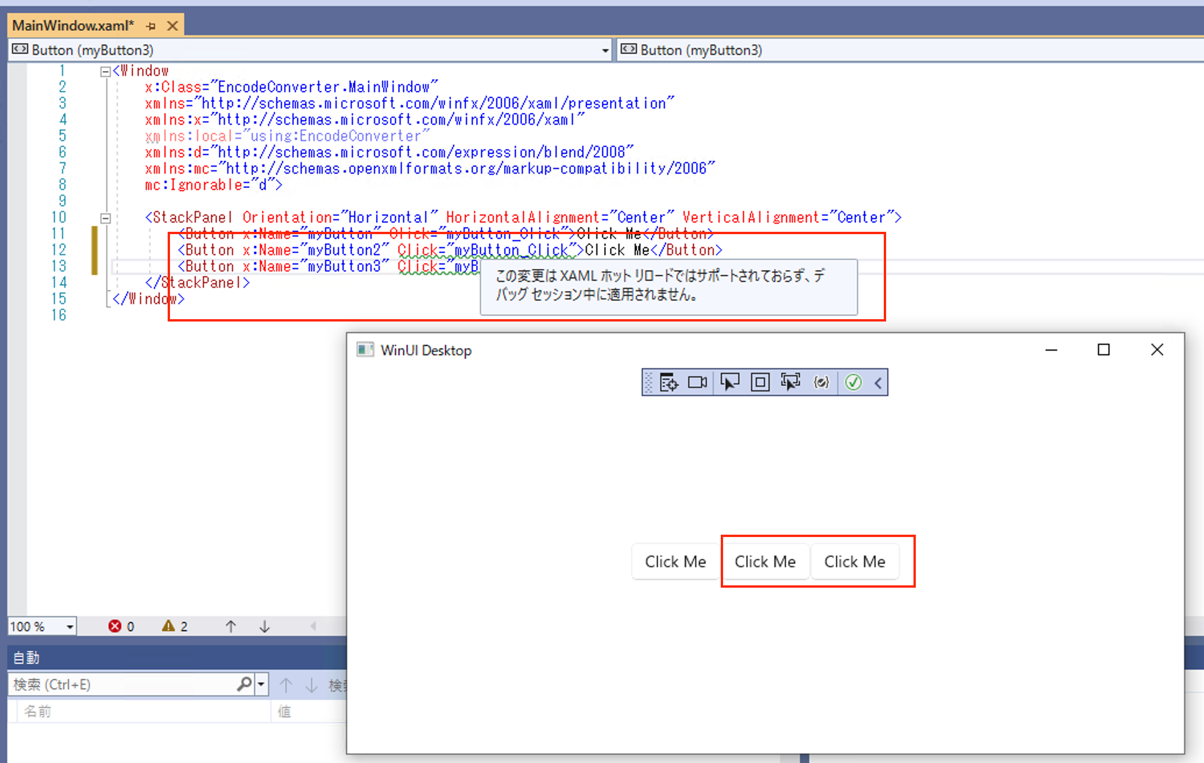Click the warnings count indicator
This screenshot has width=1204, height=763.
[x=175, y=626]
